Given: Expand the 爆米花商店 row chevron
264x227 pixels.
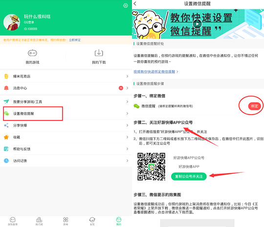Looking at the screenshot, I should click(127, 76).
